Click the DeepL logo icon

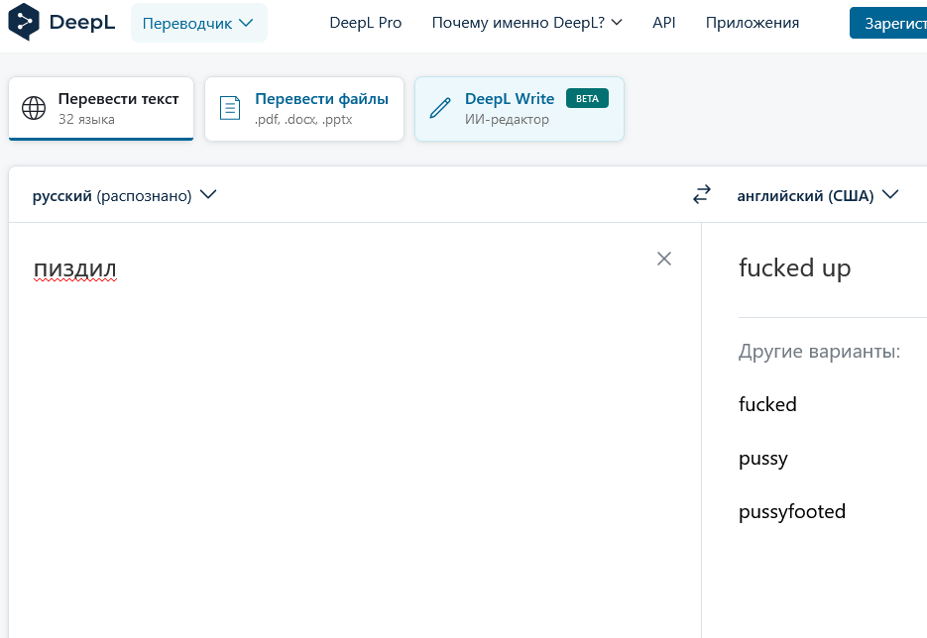pos(24,22)
